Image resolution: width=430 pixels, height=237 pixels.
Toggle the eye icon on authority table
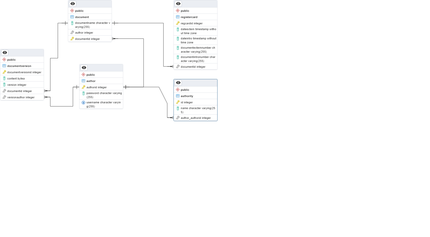pyautogui.click(x=178, y=83)
